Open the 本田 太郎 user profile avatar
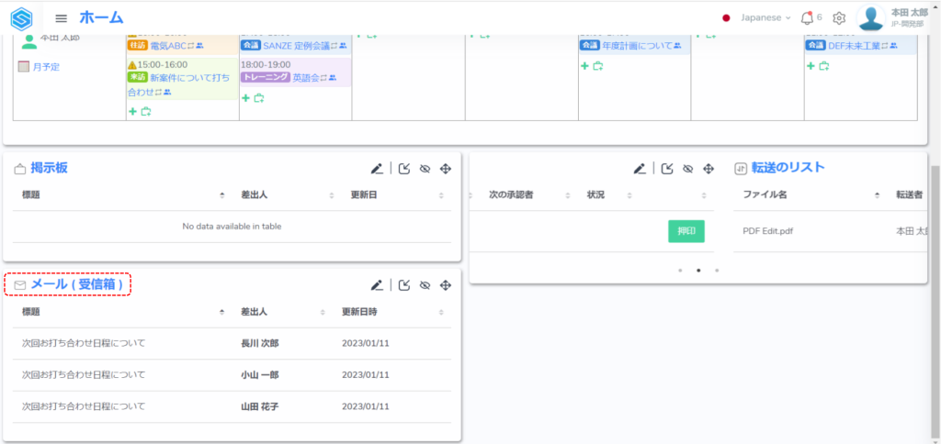Image resolution: width=941 pixels, height=444 pixels. coord(870,17)
